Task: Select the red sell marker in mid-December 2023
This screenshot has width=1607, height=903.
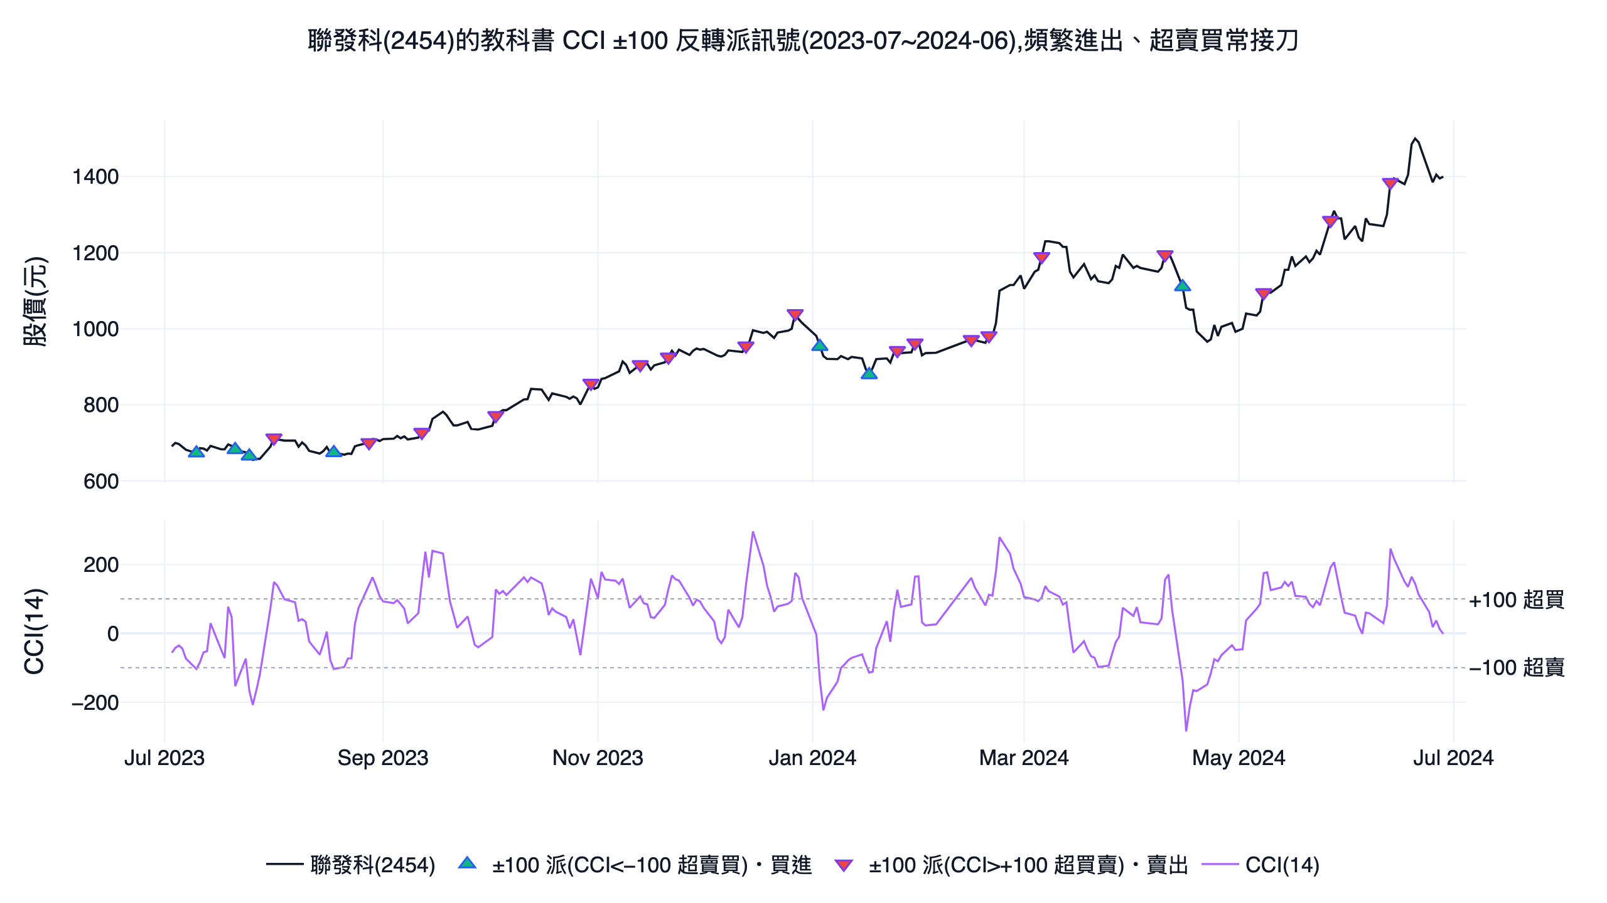Action: pos(746,347)
